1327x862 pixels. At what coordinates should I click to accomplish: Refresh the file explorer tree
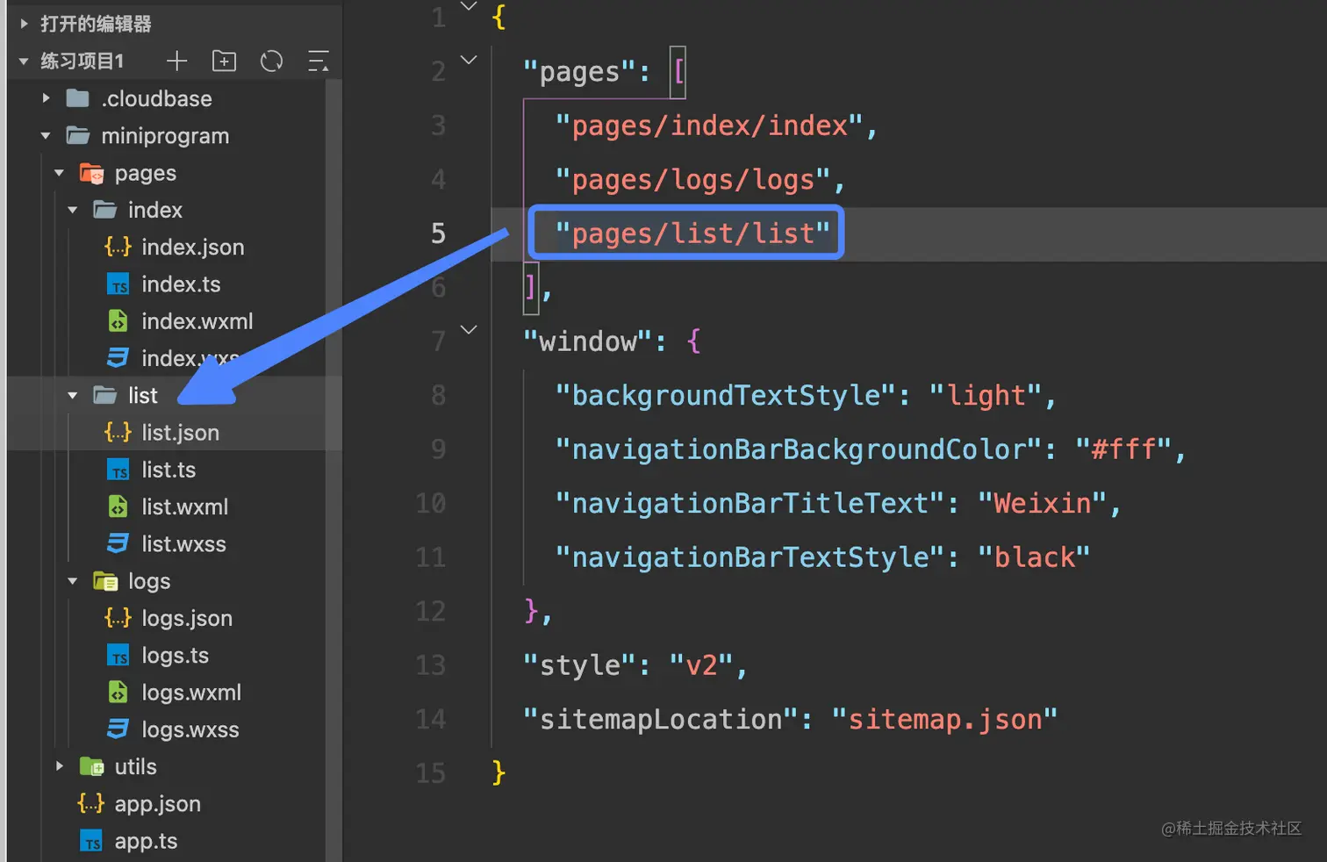272,61
